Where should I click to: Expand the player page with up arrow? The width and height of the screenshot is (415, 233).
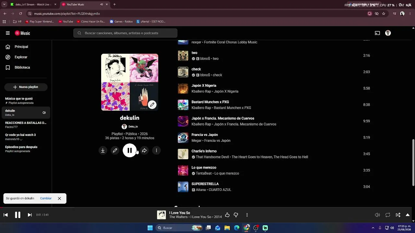pos(408,215)
